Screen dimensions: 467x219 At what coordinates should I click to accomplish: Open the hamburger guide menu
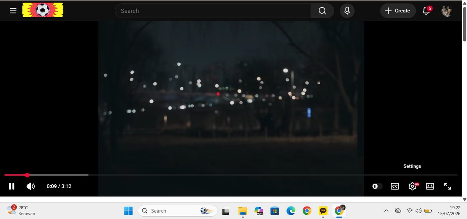tap(13, 11)
